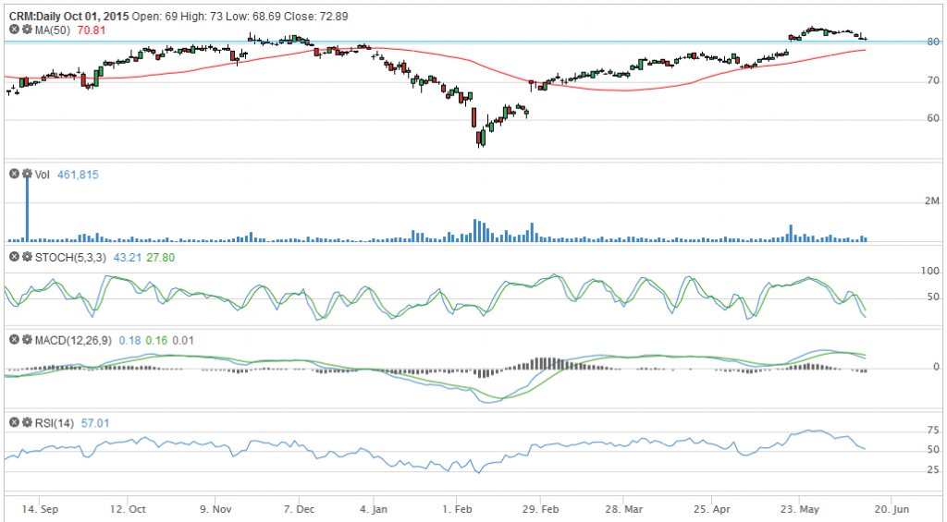Viewport: 947px width, 522px height.
Task: Click the STOCH(5,3,3) label text
Action: point(70,258)
